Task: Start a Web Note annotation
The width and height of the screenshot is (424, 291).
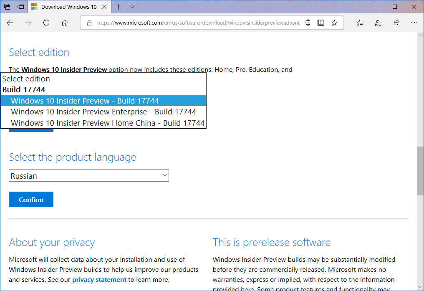Action: [378, 23]
